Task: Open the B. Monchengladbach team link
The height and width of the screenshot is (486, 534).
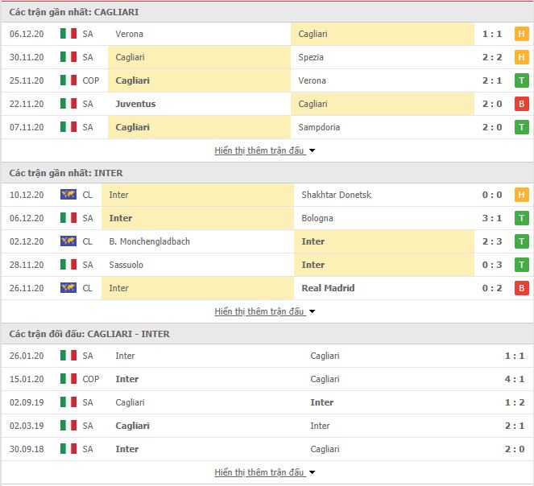Action: tap(150, 241)
